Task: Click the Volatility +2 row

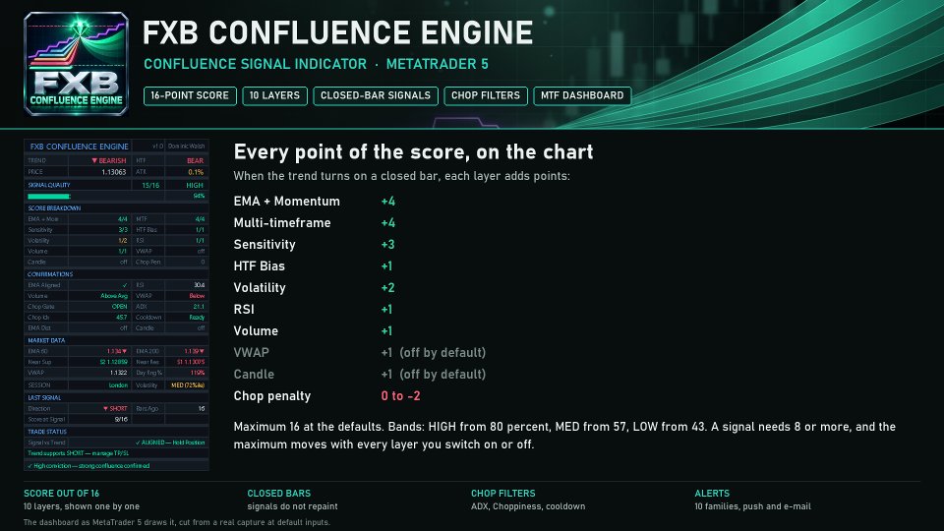Action: 315,288
